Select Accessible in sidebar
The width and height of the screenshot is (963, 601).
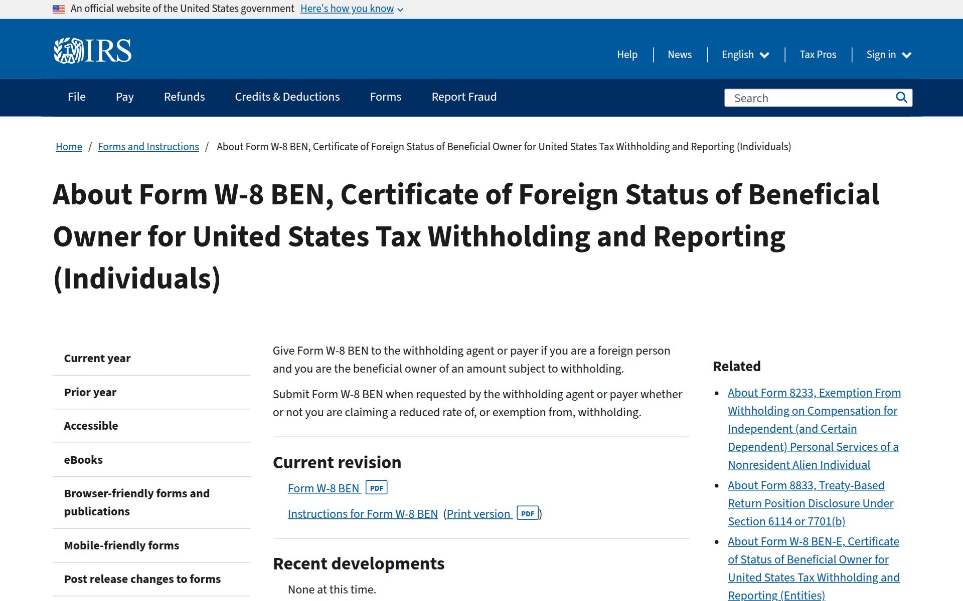151,426
